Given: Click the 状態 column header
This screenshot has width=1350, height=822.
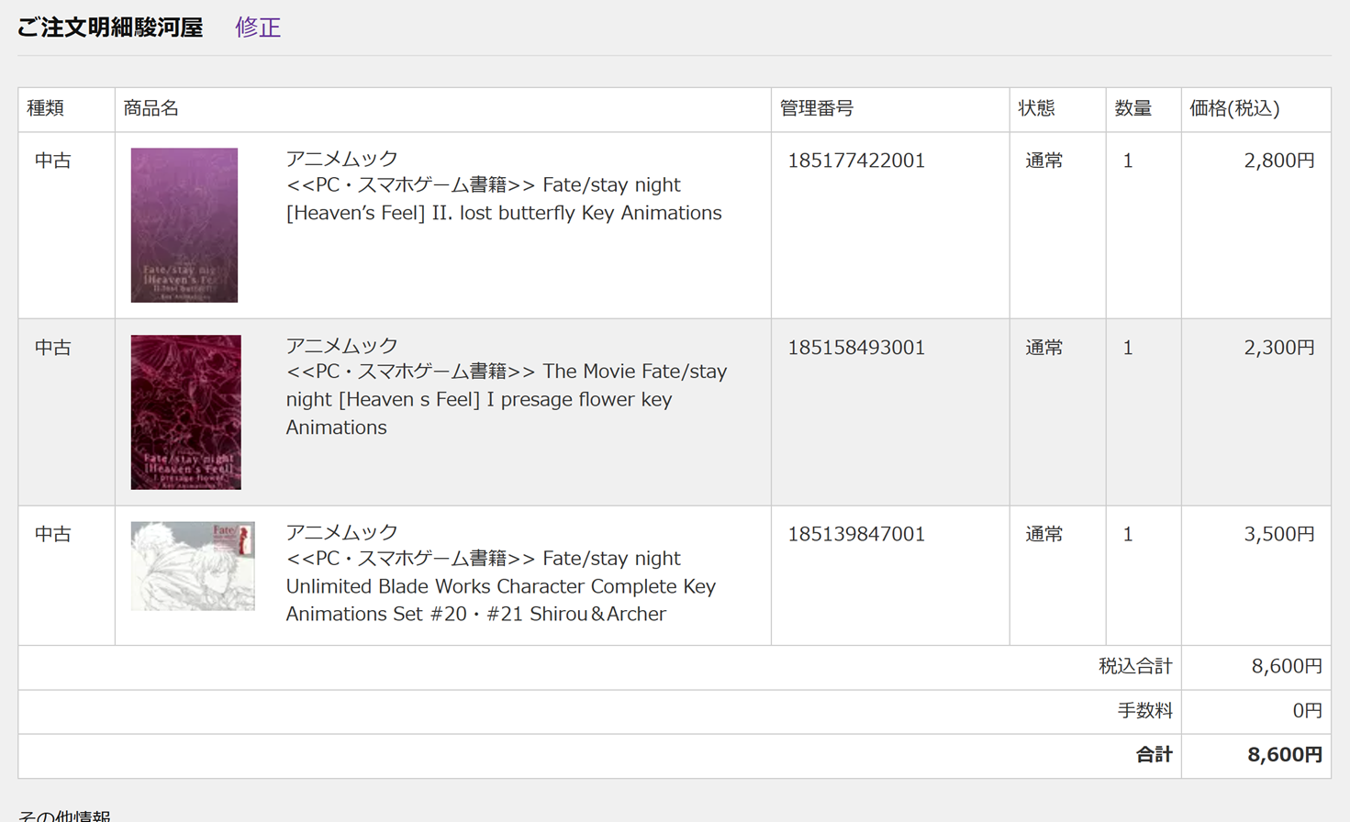Looking at the screenshot, I should (x=1037, y=108).
